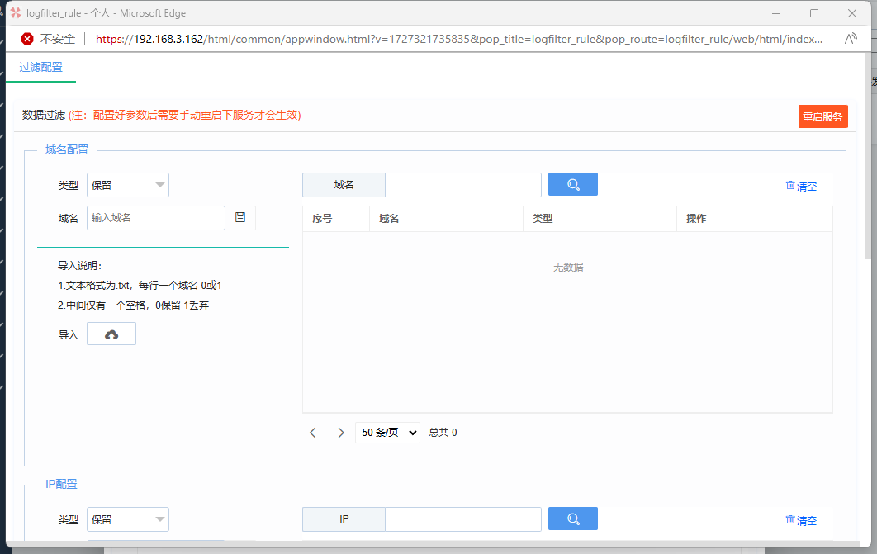The image size is (877, 554).
Task: Click 清空 in the IP section
Action: (801, 520)
